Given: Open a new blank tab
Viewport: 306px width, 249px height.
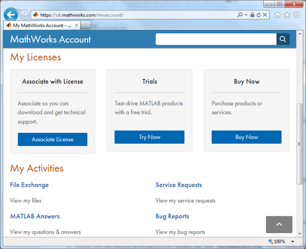Looking at the screenshot, I should (86, 25).
